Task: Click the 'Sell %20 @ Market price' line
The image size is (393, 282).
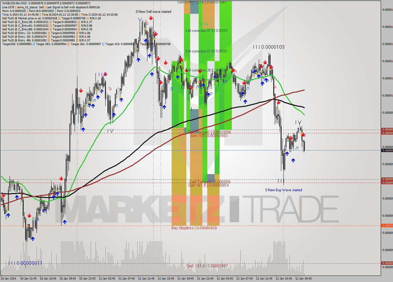Action: (51, 18)
